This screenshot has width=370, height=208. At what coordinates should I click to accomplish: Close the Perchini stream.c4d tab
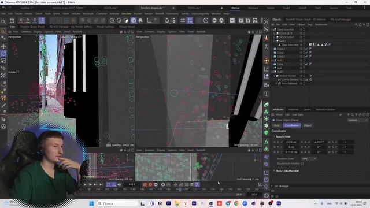pyautogui.click(x=173, y=8)
